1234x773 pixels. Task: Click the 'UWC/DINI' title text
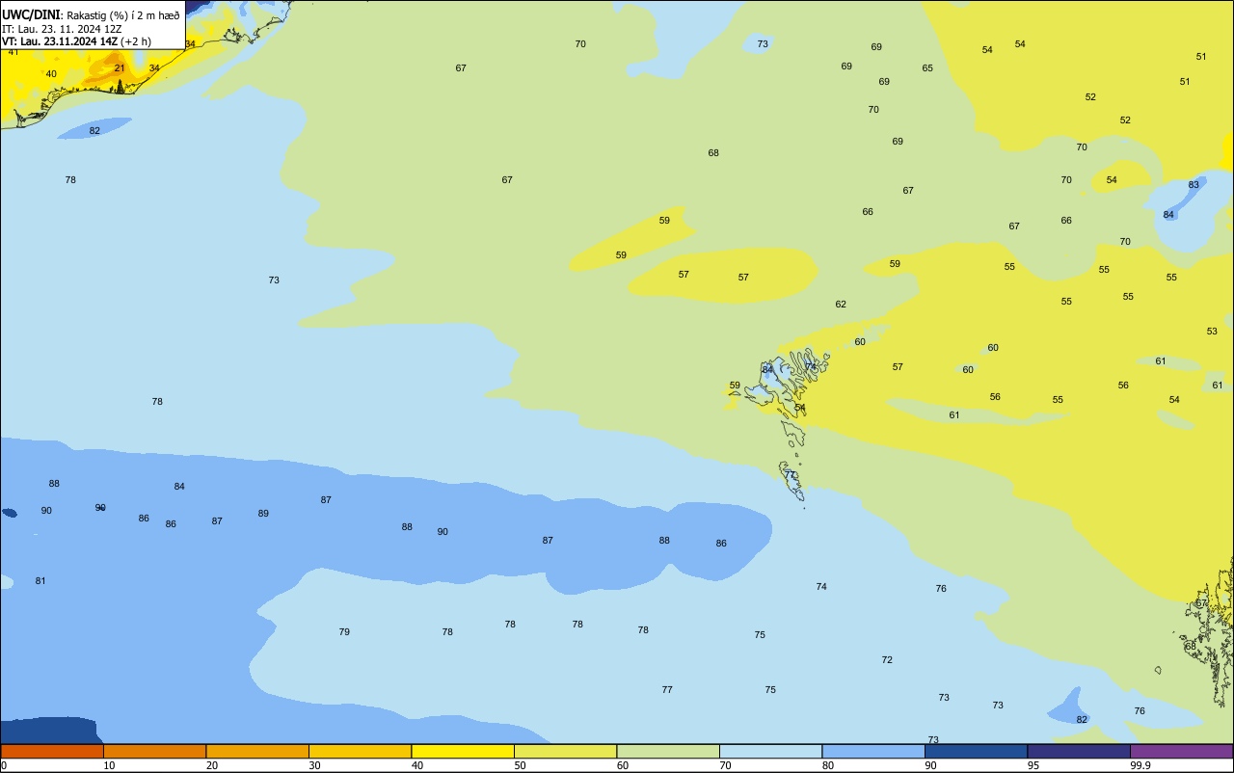pyautogui.click(x=31, y=15)
